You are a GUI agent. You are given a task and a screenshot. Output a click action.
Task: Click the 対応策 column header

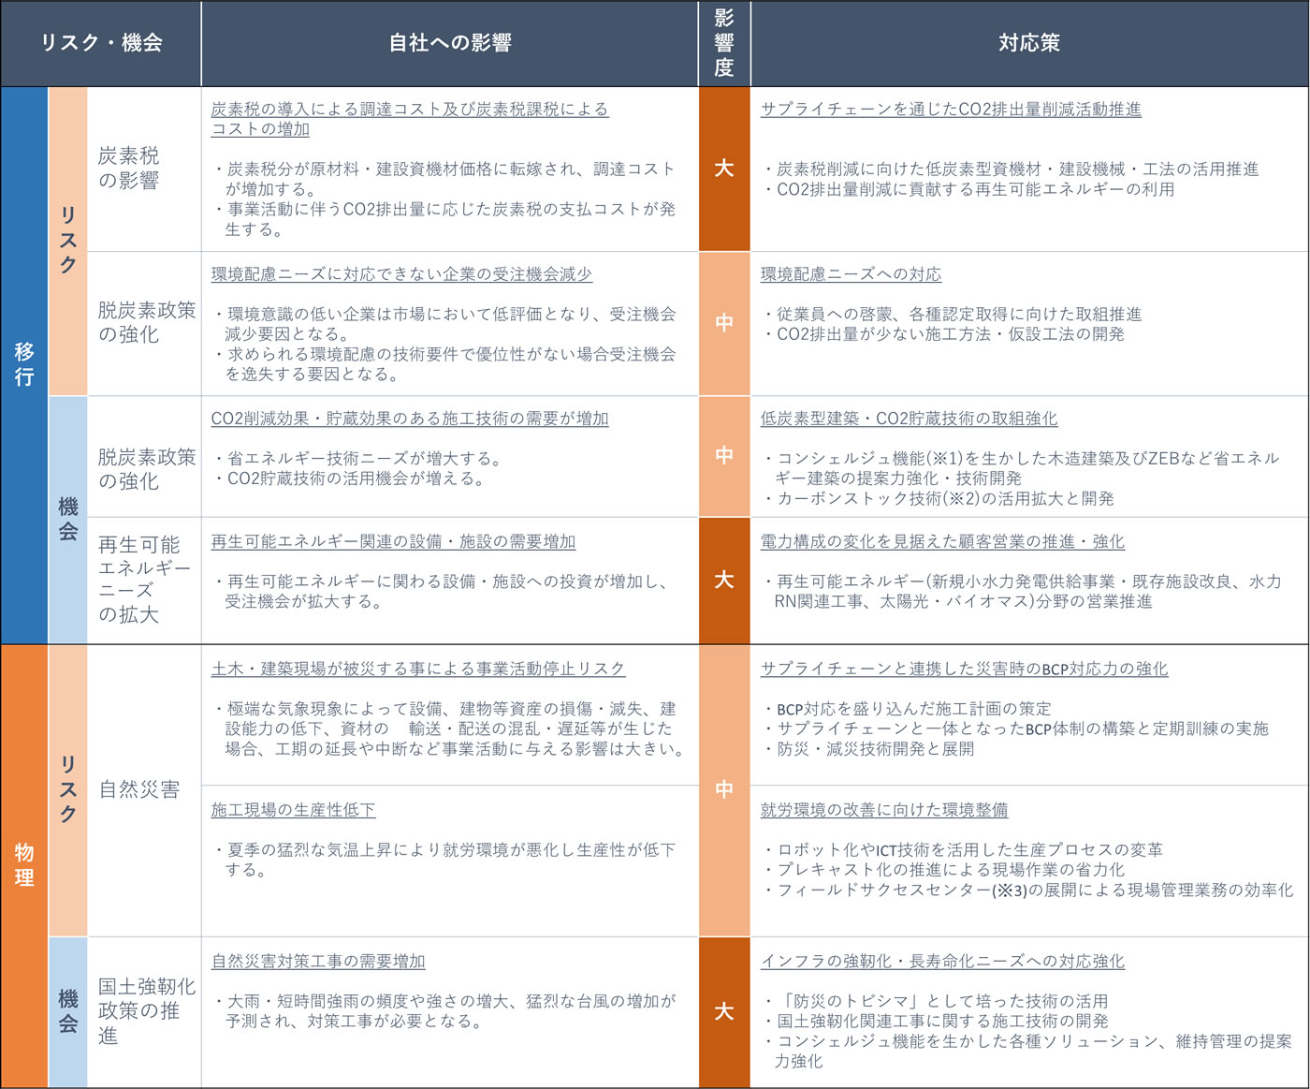click(1029, 43)
